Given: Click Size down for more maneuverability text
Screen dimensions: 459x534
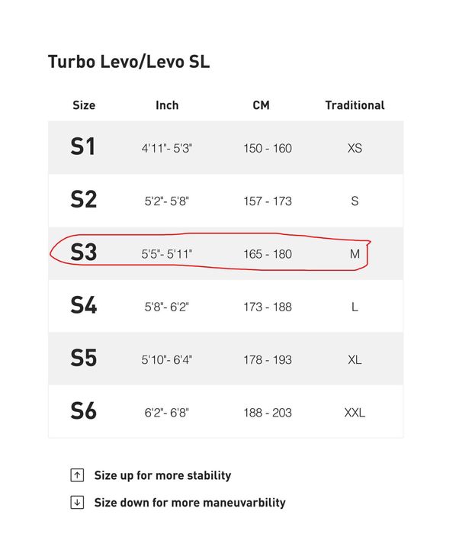Looking at the screenshot, I should [190, 502].
